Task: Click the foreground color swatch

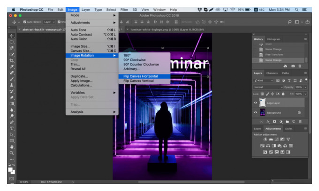Action: pos(10,170)
